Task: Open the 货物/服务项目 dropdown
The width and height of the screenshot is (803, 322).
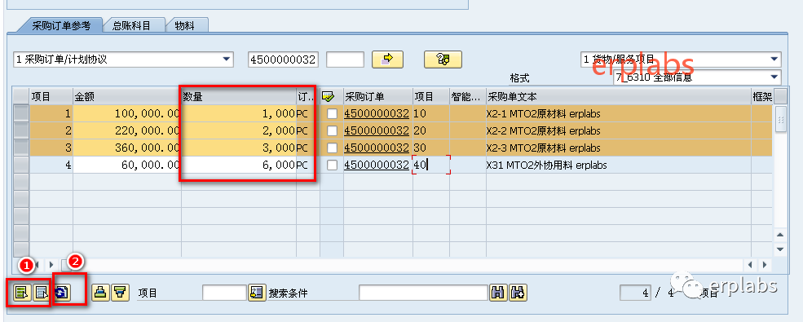Action: point(681,60)
